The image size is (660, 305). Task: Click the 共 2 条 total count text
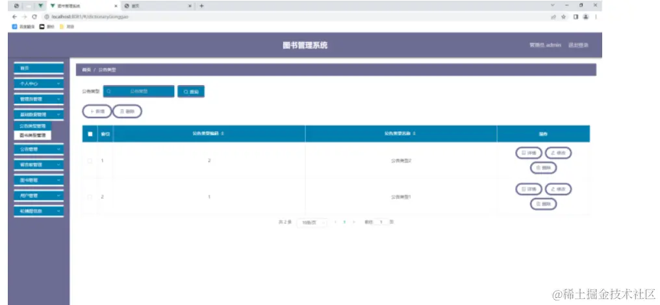click(285, 222)
